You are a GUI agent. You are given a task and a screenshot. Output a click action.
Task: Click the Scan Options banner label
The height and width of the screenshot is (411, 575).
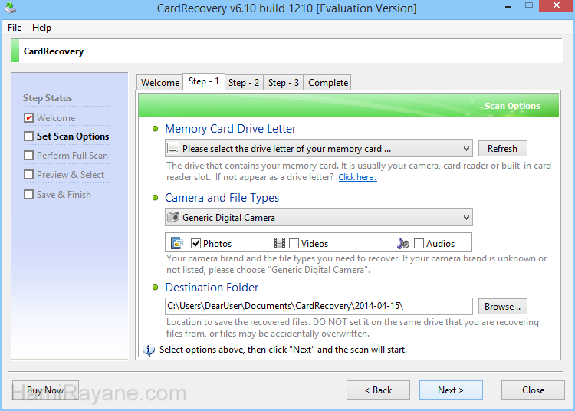pyautogui.click(x=512, y=106)
